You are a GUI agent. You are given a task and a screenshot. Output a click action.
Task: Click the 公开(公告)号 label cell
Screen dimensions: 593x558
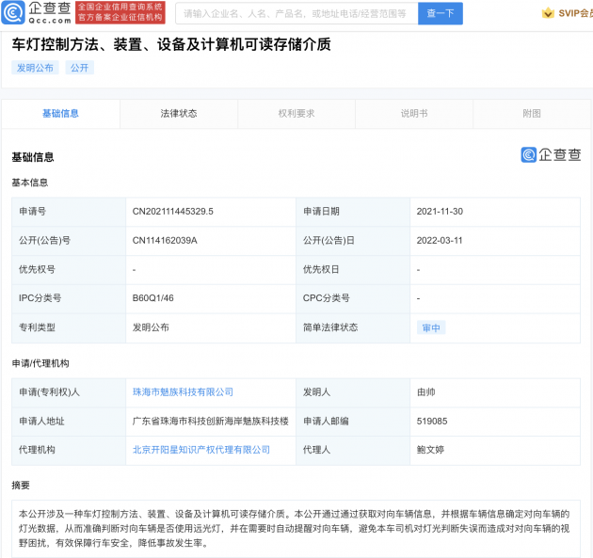[x=69, y=241]
